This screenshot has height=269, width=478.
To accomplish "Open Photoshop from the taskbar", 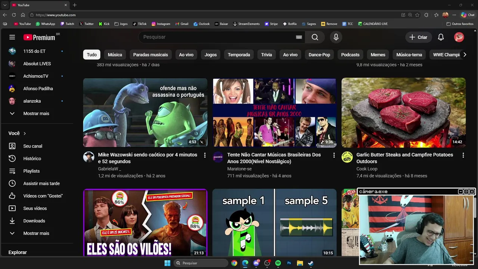I will pyautogui.click(x=289, y=263).
